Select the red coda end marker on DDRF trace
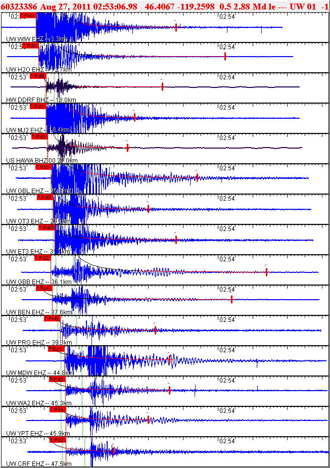Viewport: 330px width, 468px height. (162, 86)
